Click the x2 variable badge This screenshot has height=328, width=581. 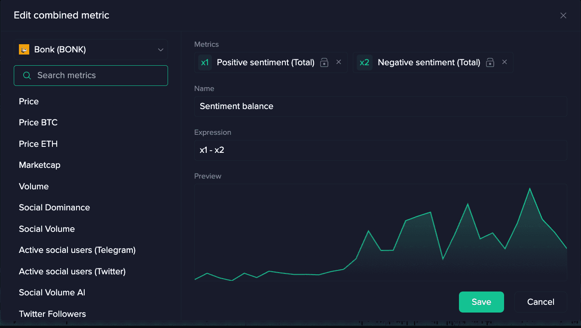click(364, 63)
